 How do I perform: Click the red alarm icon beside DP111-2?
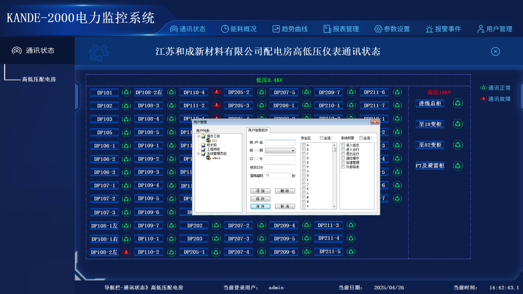(x=217, y=105)
